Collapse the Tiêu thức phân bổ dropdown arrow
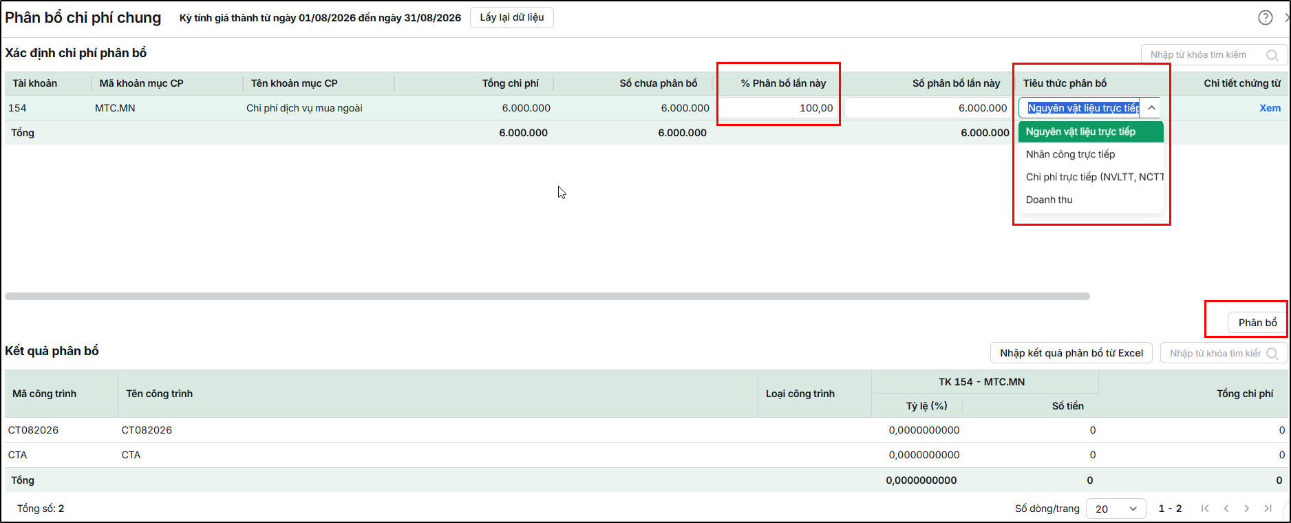 tap(1151, 108)
